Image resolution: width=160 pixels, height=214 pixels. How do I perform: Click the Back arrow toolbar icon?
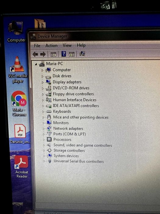tap(35, 54)
